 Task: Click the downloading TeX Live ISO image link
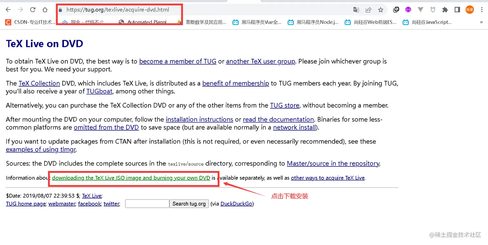click(x=131, y=178)
